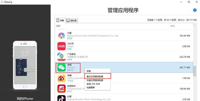The image size is (200, 101).
Task: Click the 381.77 MB size in 微信 row
Action: (x=185, y=67)
